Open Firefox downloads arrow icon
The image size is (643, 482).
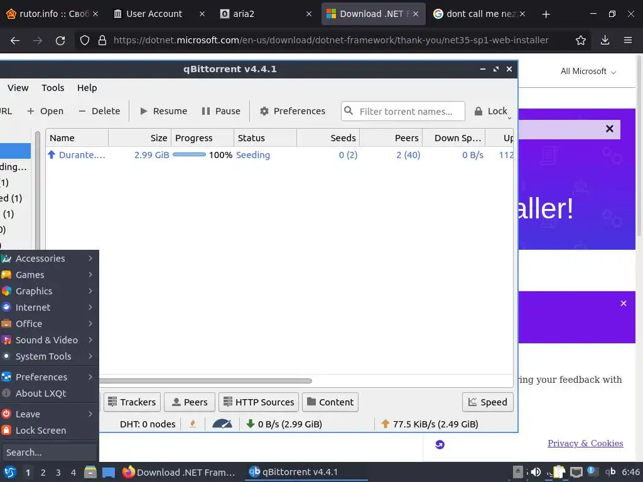pos(605,40)
